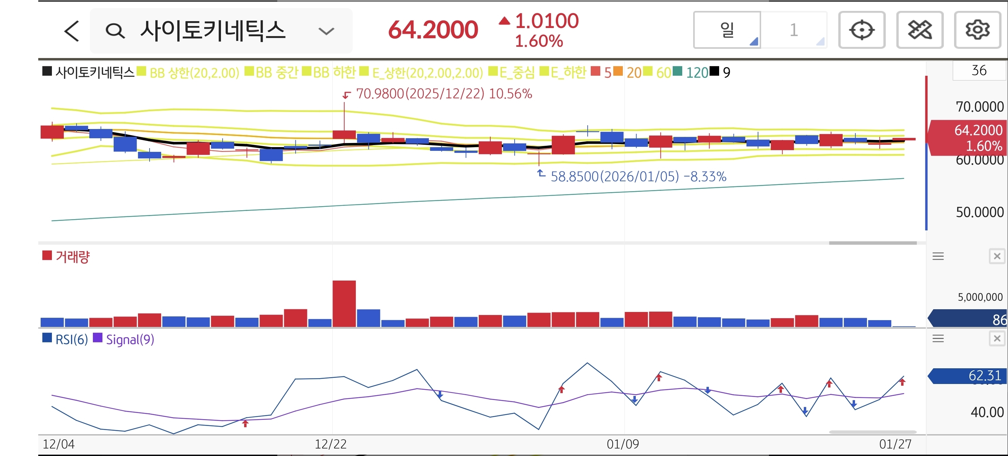Image resolution: width=1008 pixels, height=456 pixels.
Task: Open the 일 period dropdown
Action: coord(727,30)
